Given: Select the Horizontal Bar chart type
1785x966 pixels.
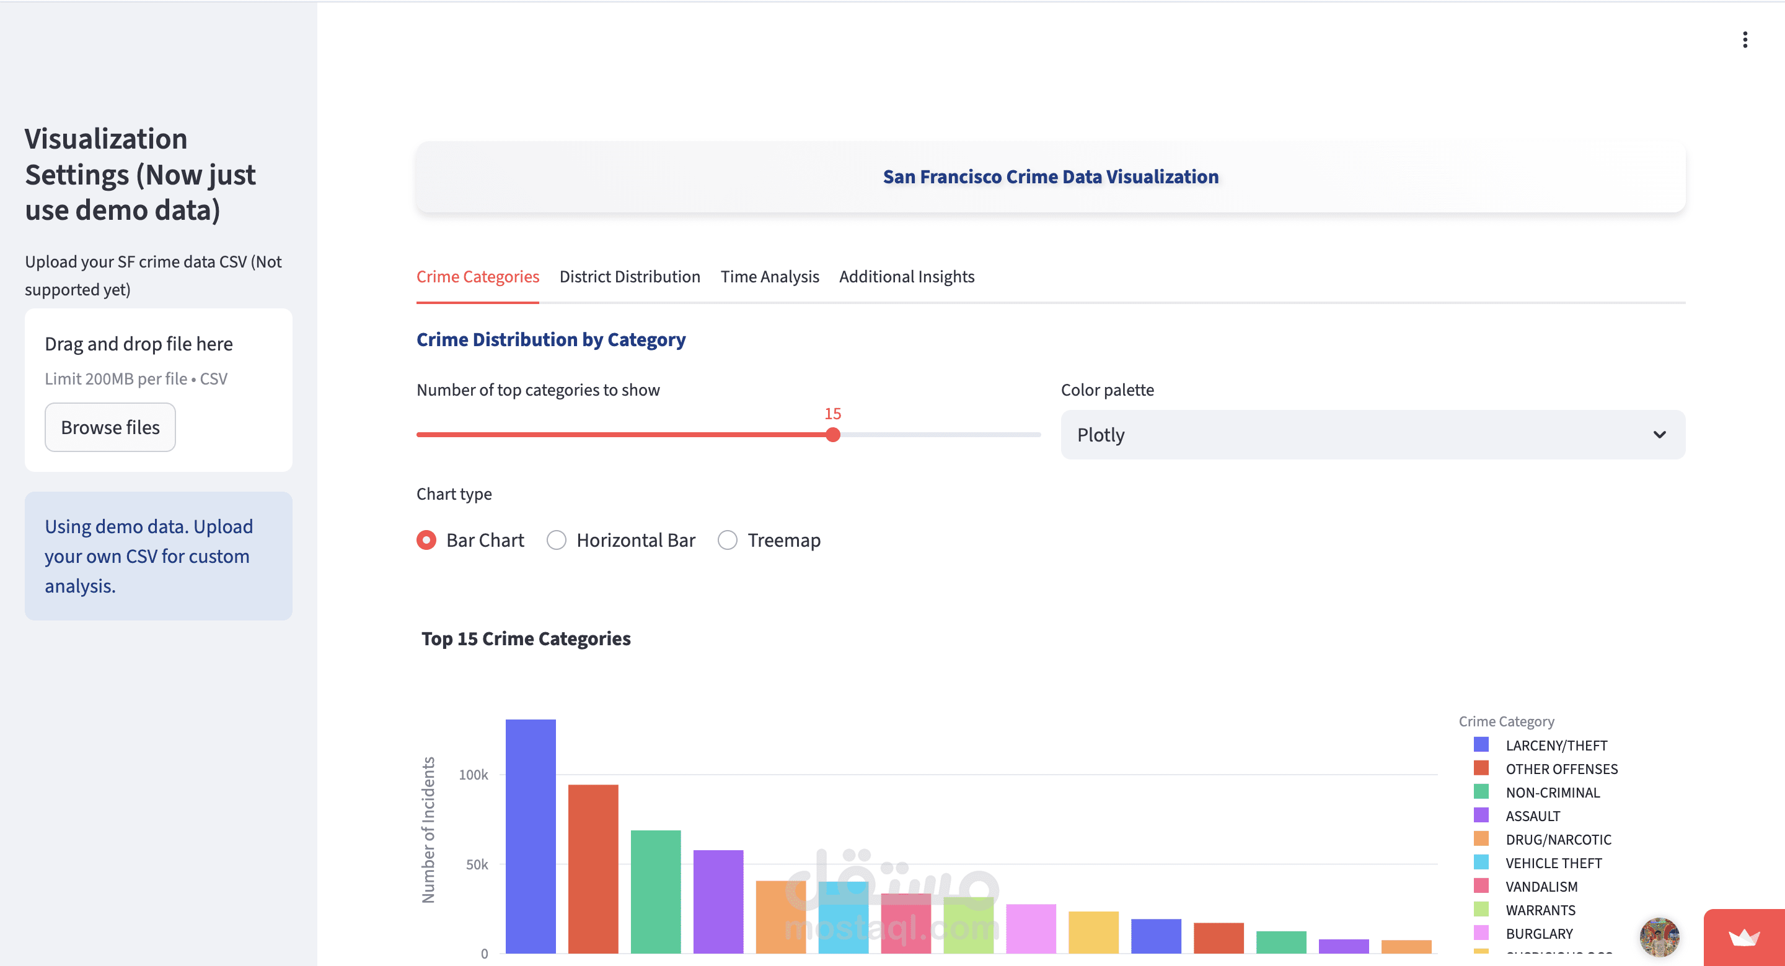Looking at the screenshot, I should click(x=557, y=540).
